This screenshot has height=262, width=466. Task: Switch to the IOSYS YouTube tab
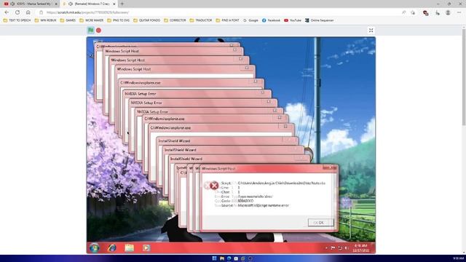[30, 4]
